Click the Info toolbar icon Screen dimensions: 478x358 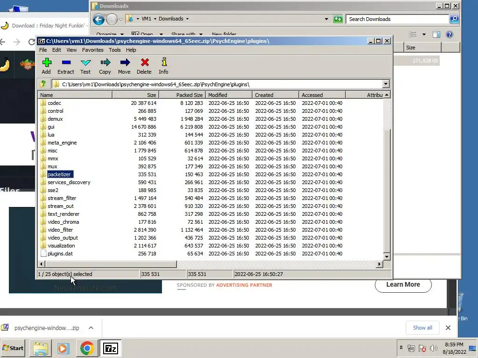click(x=164, y=62)
